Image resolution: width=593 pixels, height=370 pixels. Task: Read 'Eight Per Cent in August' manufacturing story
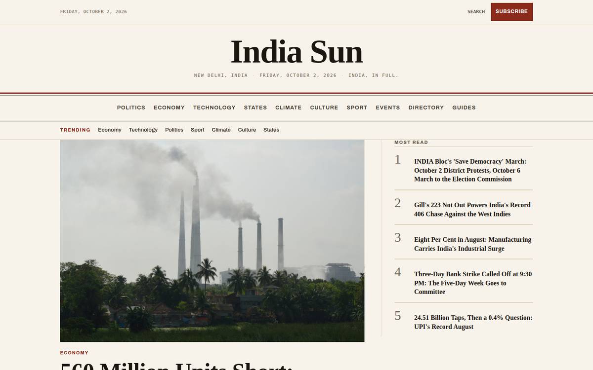coord(473,244)
